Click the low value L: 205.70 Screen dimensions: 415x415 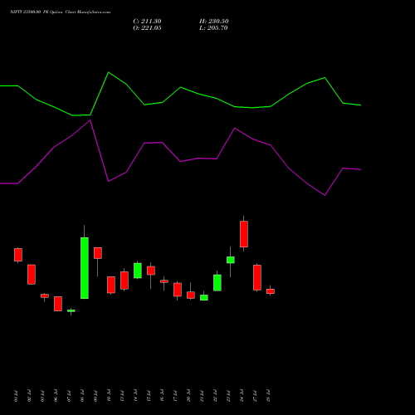pos(213,28)
